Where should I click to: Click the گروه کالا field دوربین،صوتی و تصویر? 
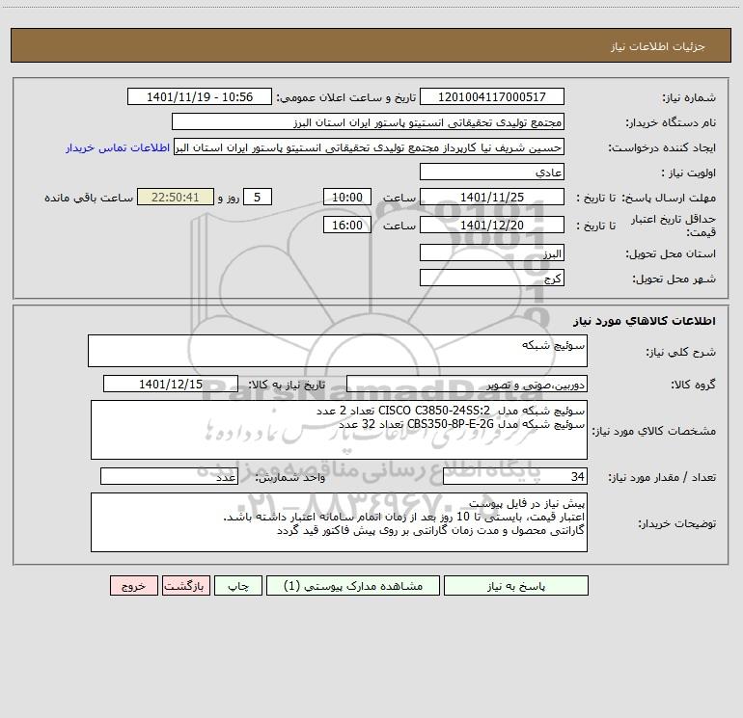(x=467, y=384)
